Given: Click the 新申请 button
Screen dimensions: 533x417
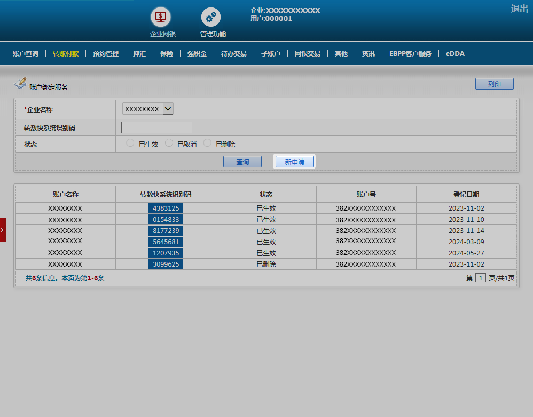Looking at the screenshot, I should (294, 162).
